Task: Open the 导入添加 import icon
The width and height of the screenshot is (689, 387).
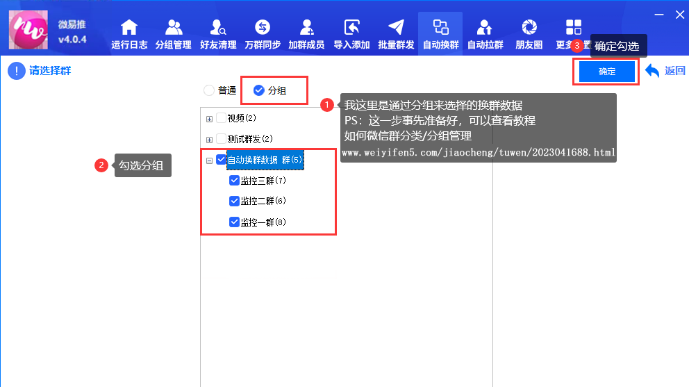Action: 351,28
